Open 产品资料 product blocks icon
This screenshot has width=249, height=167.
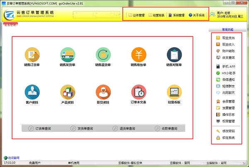[x=68, y=92]
